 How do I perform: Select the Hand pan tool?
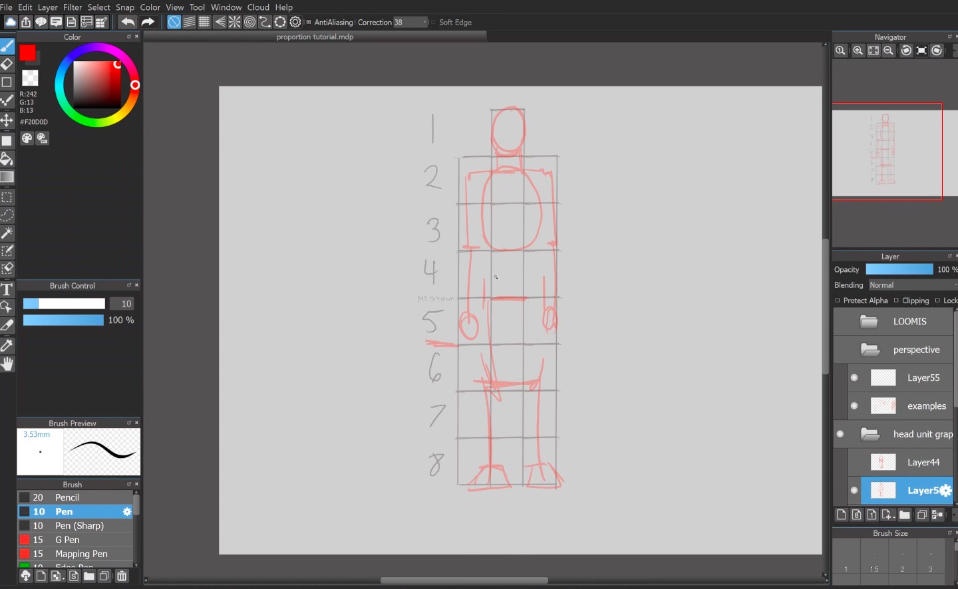[7, 364]
